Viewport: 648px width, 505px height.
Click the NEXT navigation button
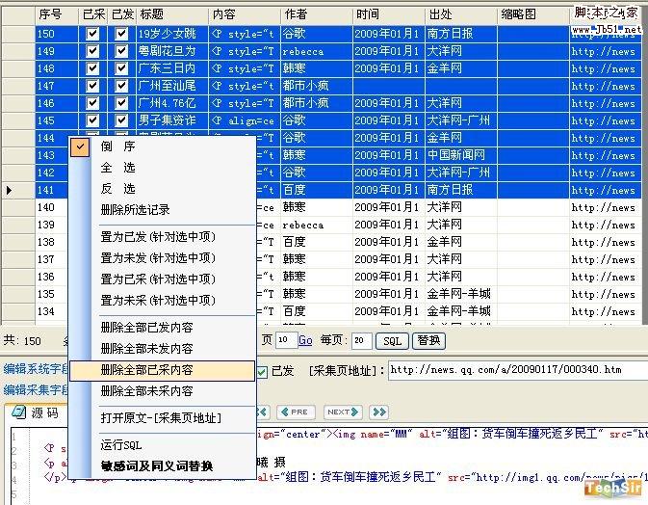pos(343,412)
